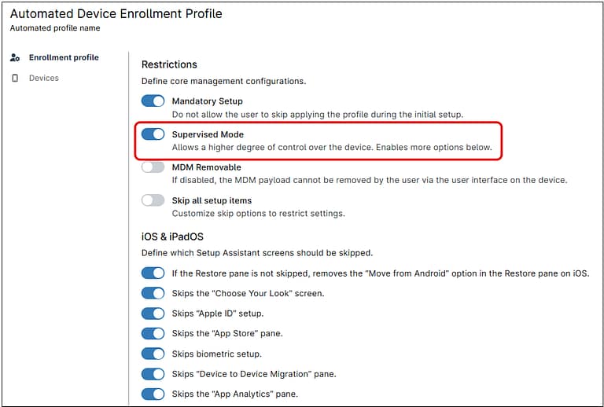604x407 pixels.
Task: Toggle skip of Choose Your Look screen
Action: point(153,293)
